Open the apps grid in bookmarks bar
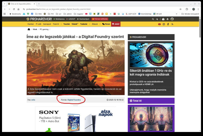The width and height of the screenshot is (203, 136). pos(5,14)
